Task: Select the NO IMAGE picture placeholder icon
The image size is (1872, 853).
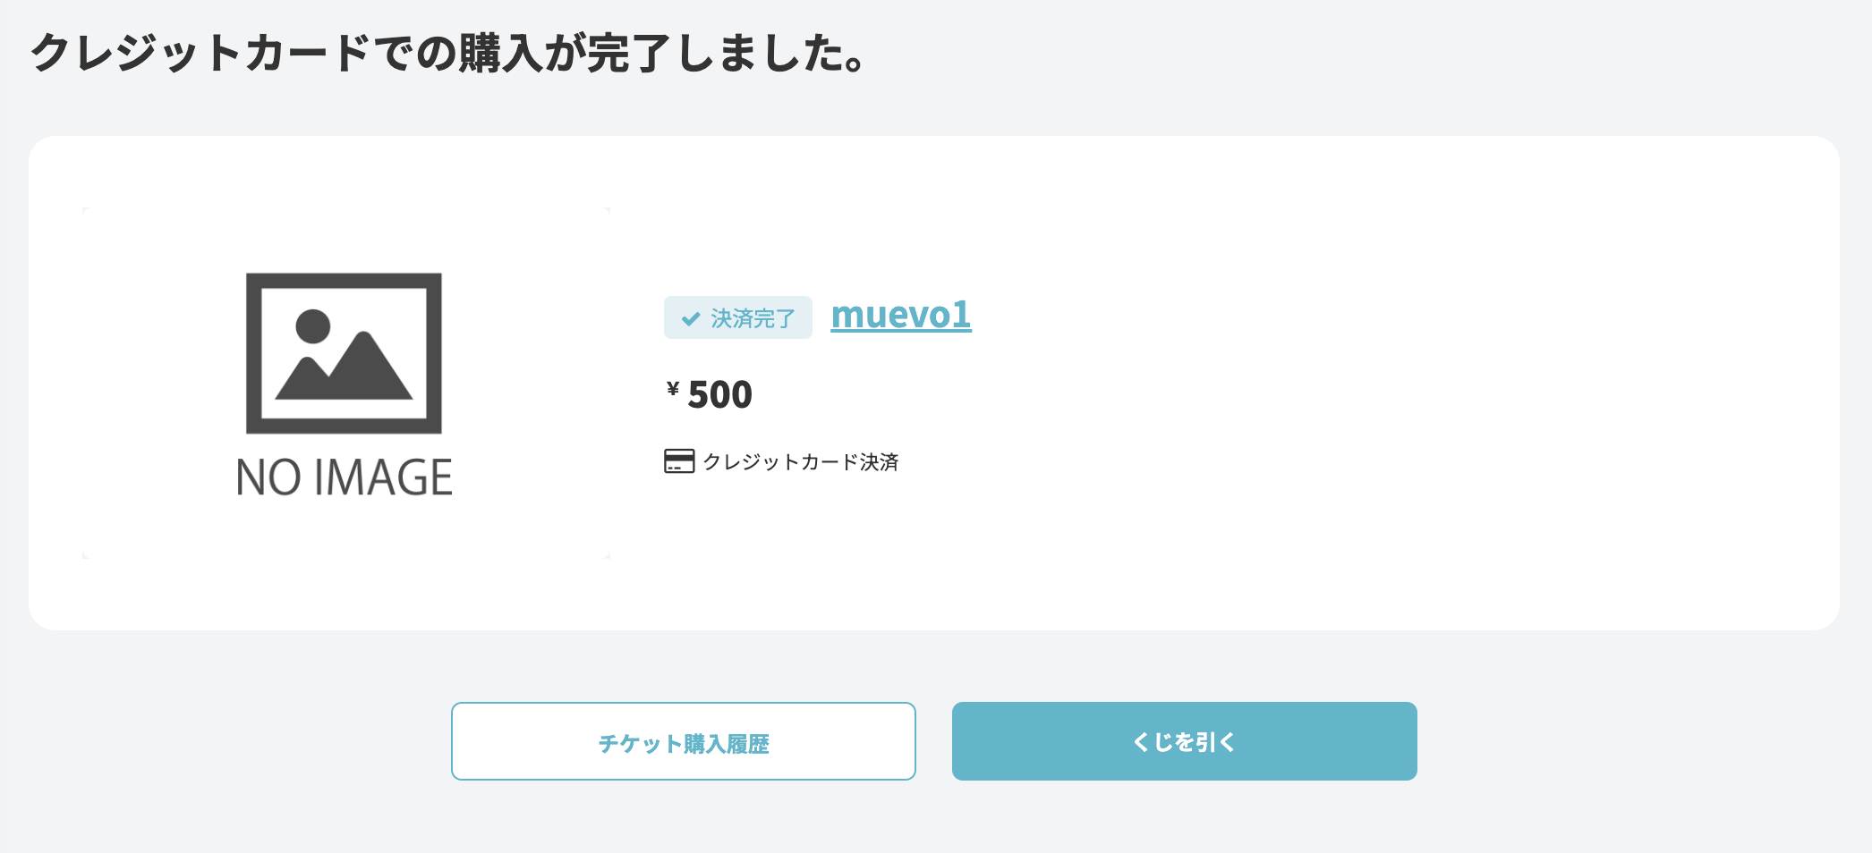Action: coord(344,351)
